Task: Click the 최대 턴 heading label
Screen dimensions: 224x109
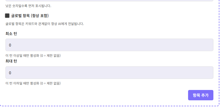Action: point(11,61)
